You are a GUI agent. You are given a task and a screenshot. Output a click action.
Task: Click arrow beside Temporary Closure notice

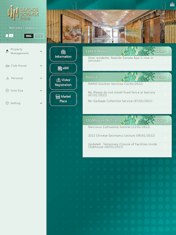pyautogui.click(x=165, y=147)
